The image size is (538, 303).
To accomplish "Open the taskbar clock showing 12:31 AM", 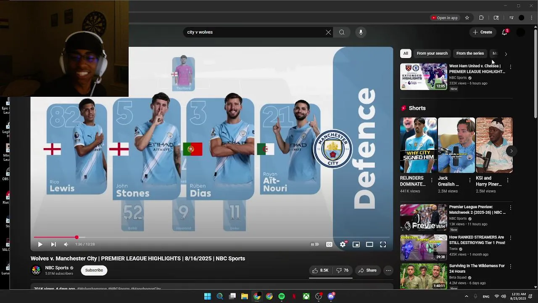I will pos(519,296).
